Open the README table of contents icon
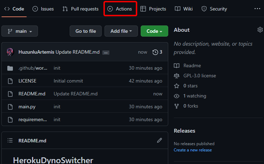Image resolution: width=264 pixels, height=164 pixels. pos(10,140)
